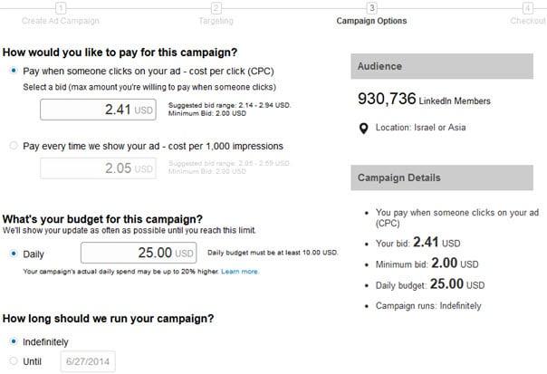Click the Campaign Details panel header
547x374 pixels.
click(x=442, y=177)
